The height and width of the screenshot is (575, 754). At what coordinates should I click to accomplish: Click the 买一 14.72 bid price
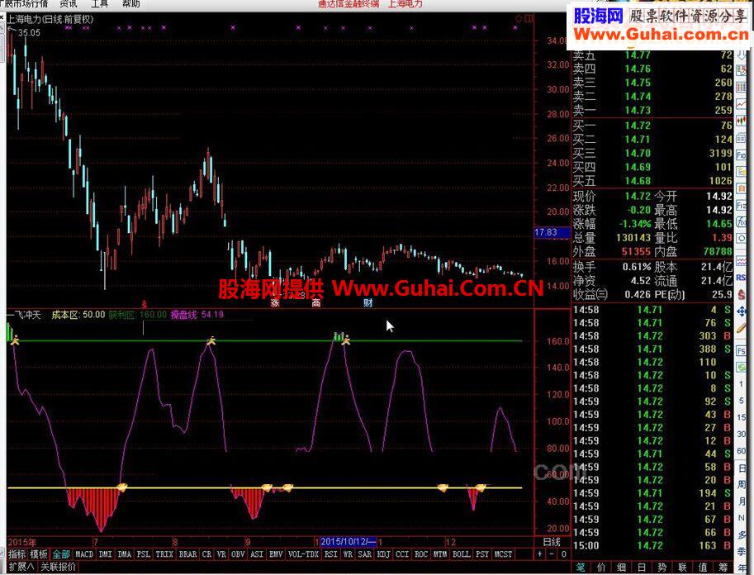[x=638, y=126]
